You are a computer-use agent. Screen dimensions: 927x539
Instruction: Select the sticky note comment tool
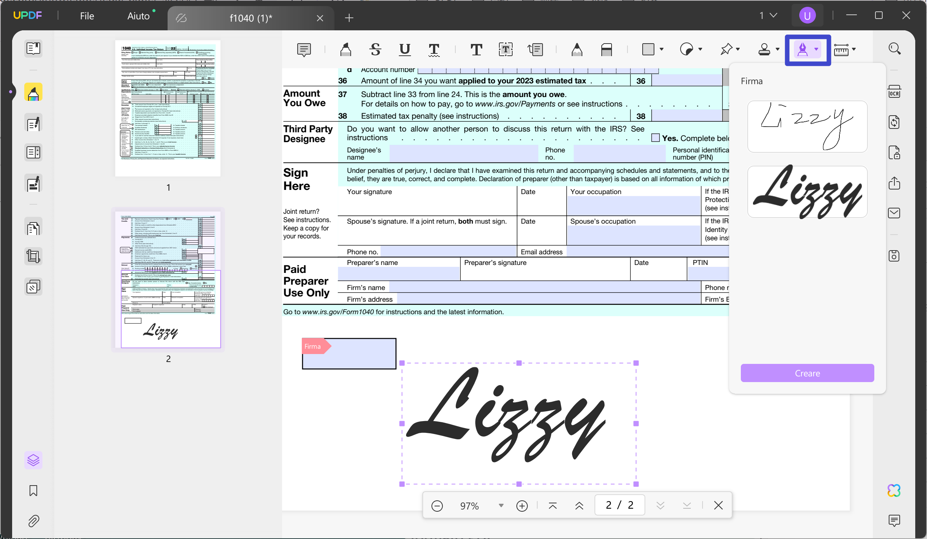(x=304, y=50)
